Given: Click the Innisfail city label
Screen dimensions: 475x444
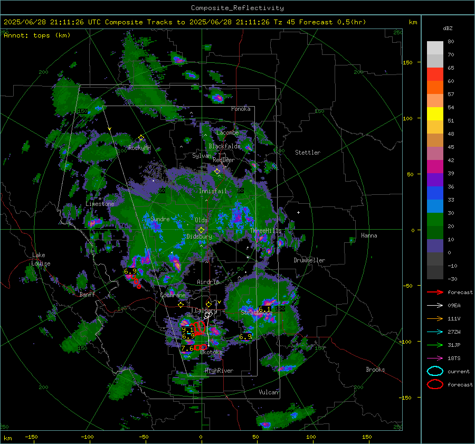Looking at the screenshot, I should pos(213,191).
